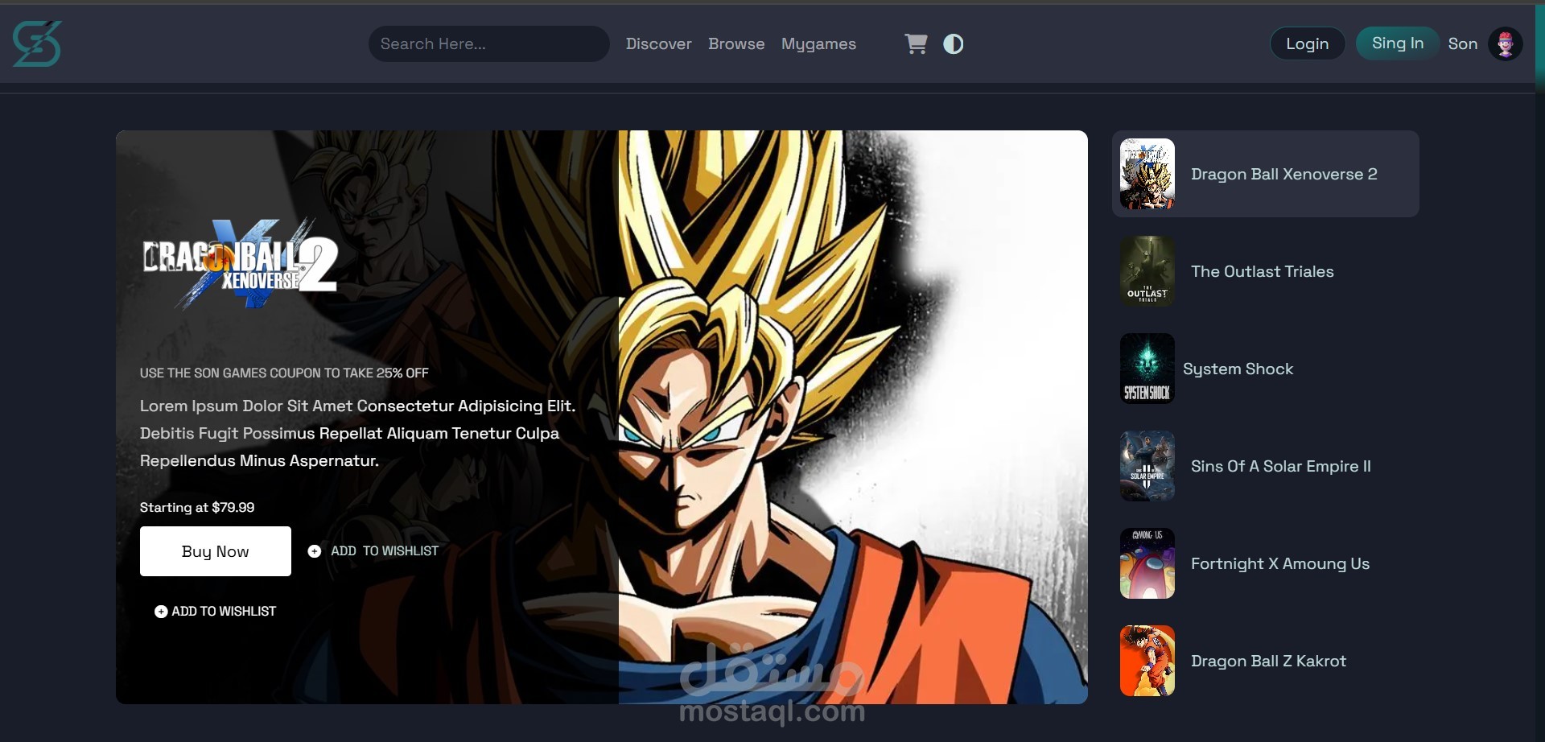
Task: Click the ADD TO WISHLIST text under Buy Now
Action: (224, 612)
